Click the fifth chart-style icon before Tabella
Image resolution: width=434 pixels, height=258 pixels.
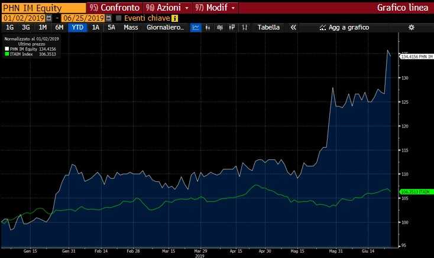click(244, 27)
